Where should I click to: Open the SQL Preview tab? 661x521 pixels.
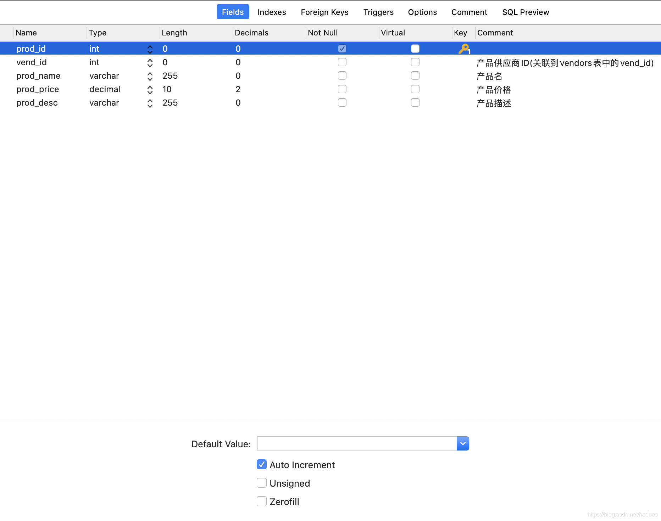tap(526, 12)
